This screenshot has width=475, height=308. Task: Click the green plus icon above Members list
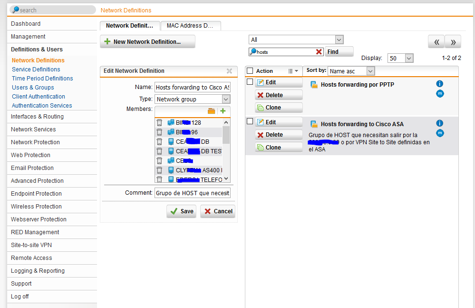[x=223, y=111]
